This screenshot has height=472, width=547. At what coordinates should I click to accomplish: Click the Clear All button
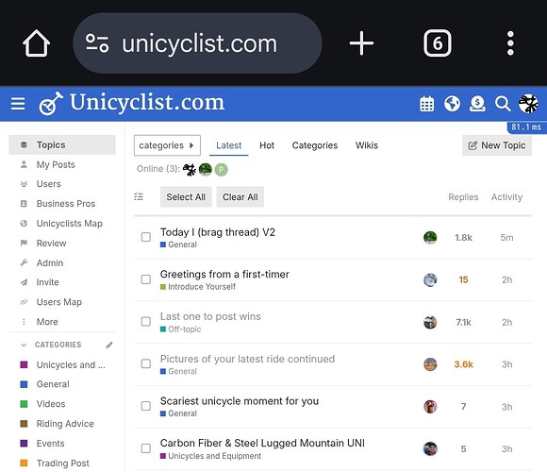tap(240, 197)
